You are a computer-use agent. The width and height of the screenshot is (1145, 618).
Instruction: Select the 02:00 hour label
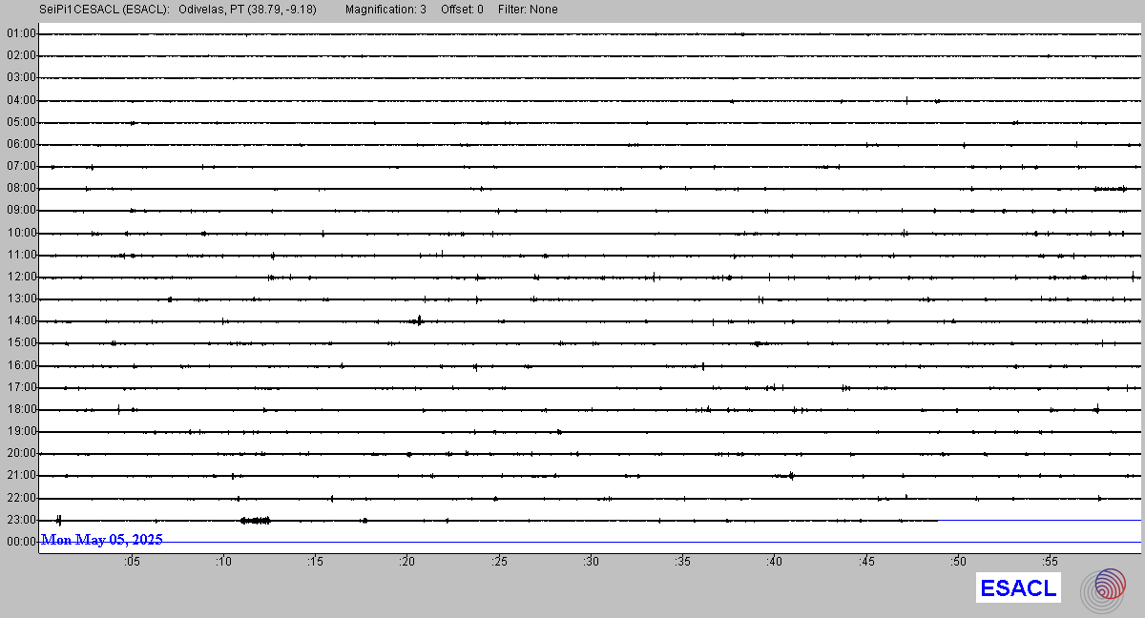(x=21, y=55)
